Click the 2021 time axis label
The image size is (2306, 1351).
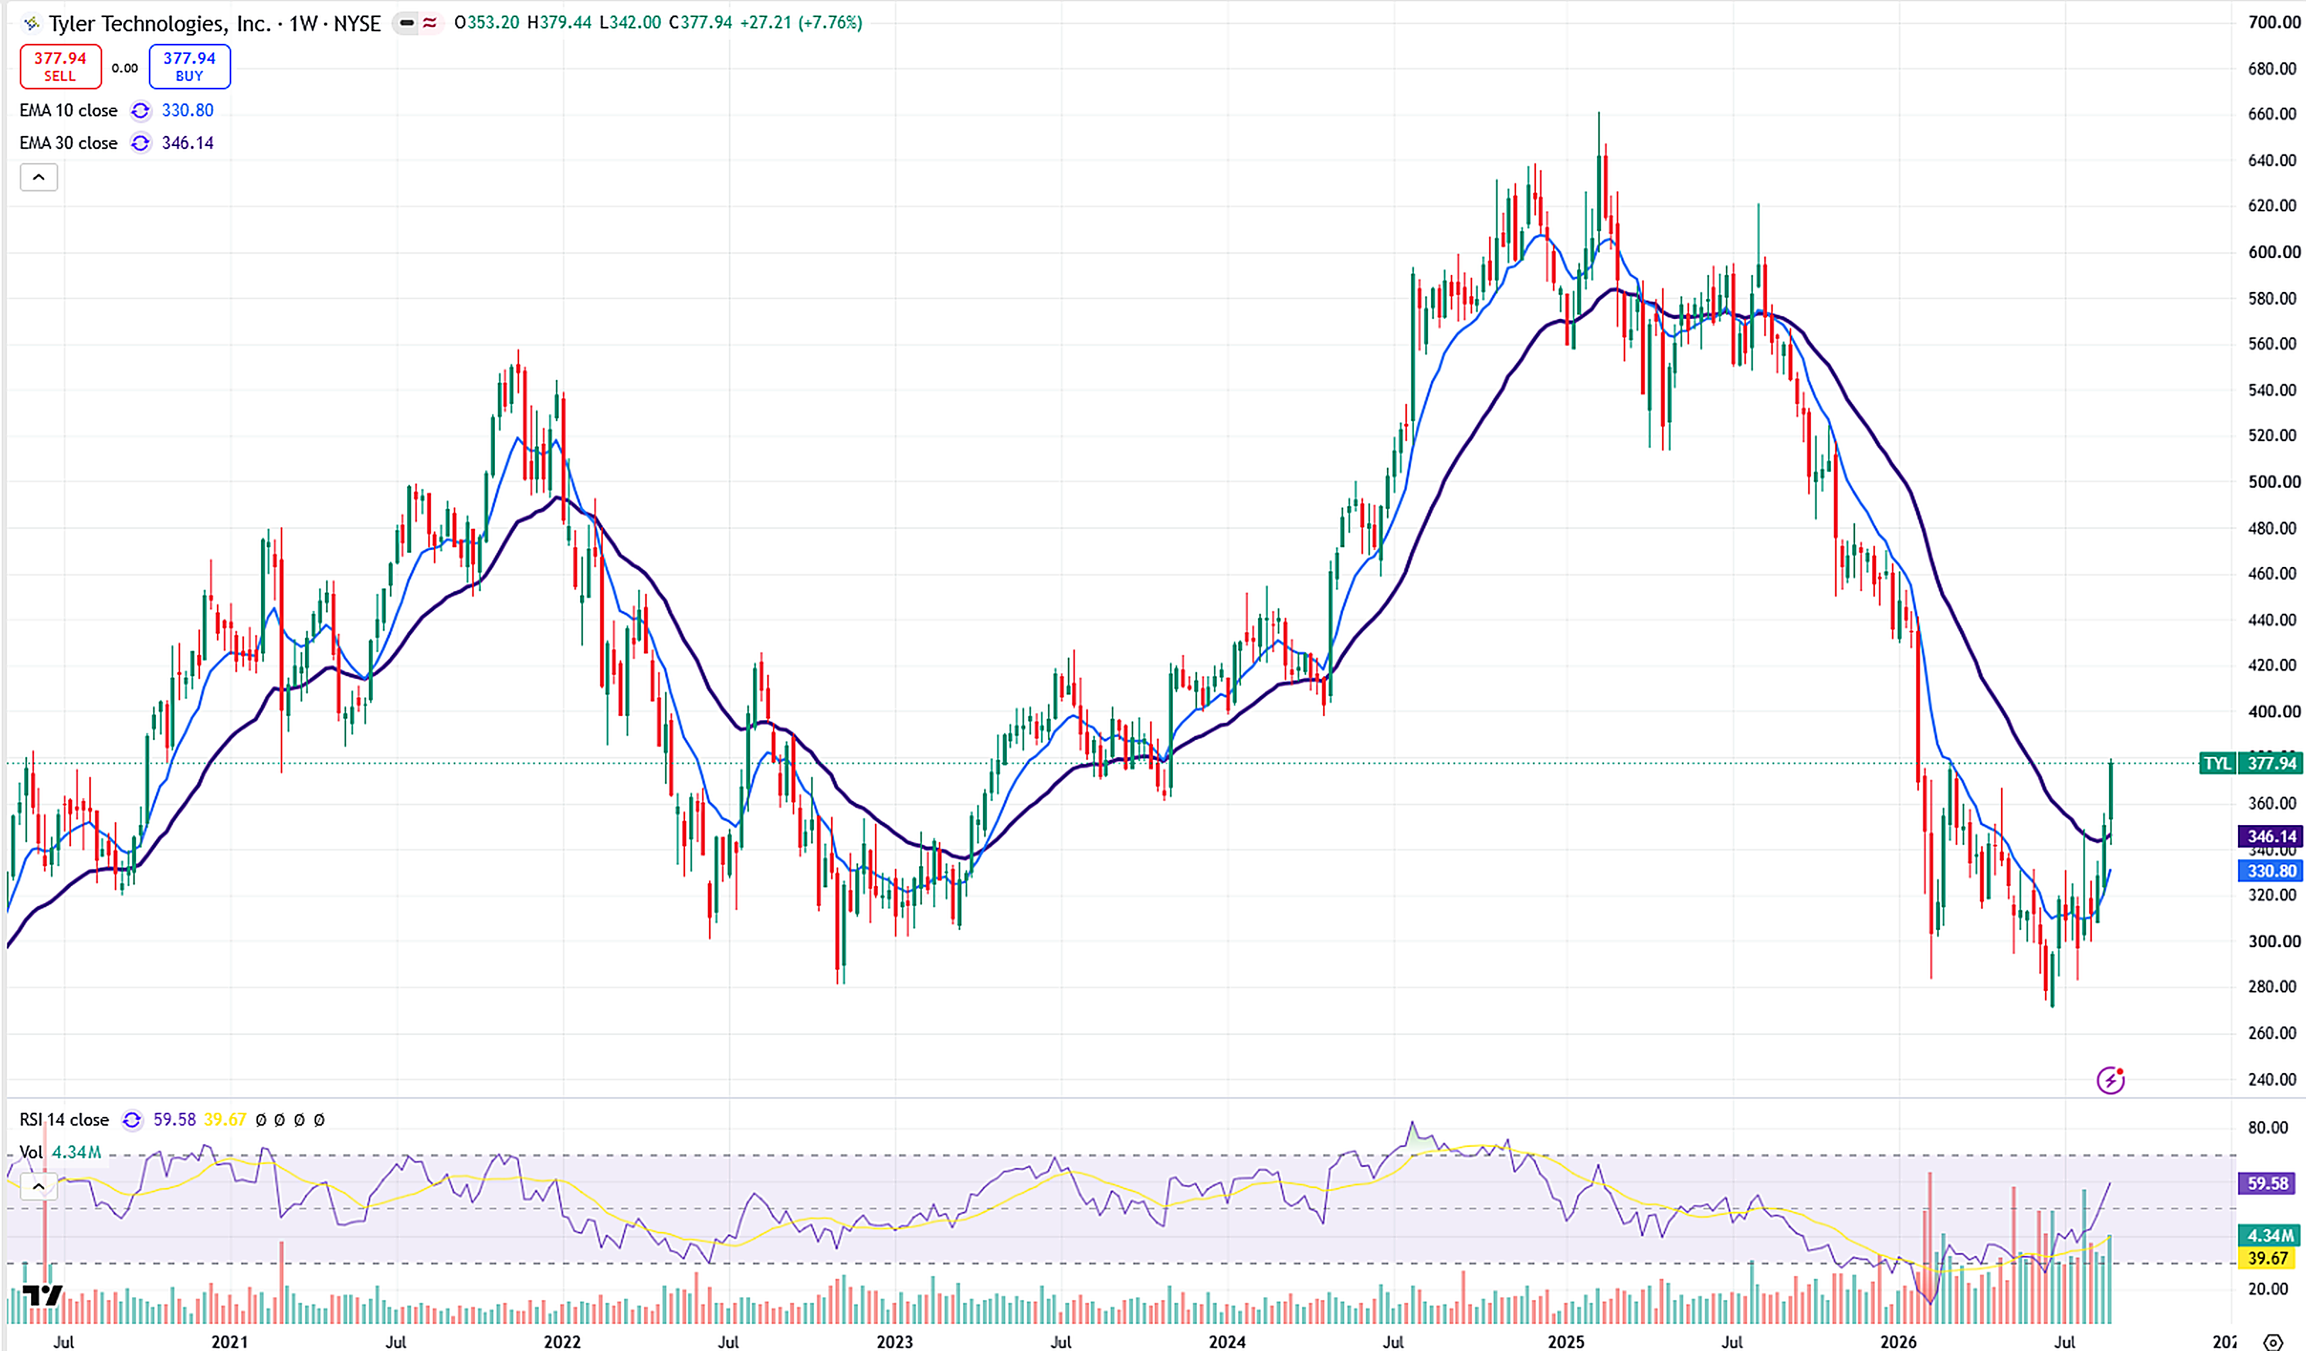[230, 1341]
